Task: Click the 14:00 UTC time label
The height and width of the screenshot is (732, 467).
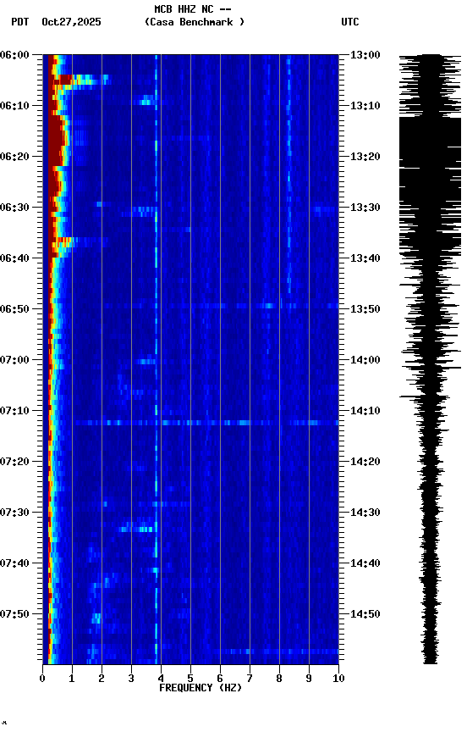Action: tap(365, 360)
